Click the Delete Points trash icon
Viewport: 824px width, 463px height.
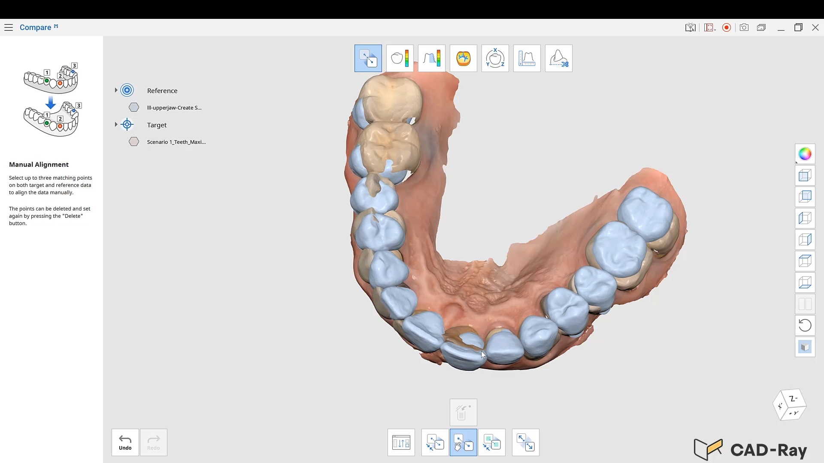[463, 412]
